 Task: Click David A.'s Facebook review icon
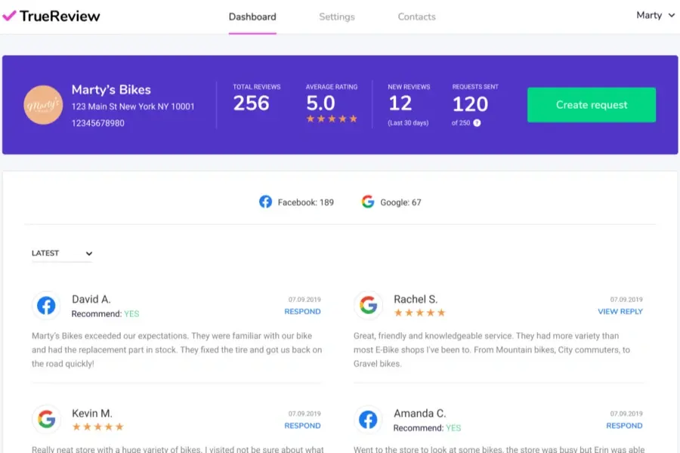[x=46, y=305]
